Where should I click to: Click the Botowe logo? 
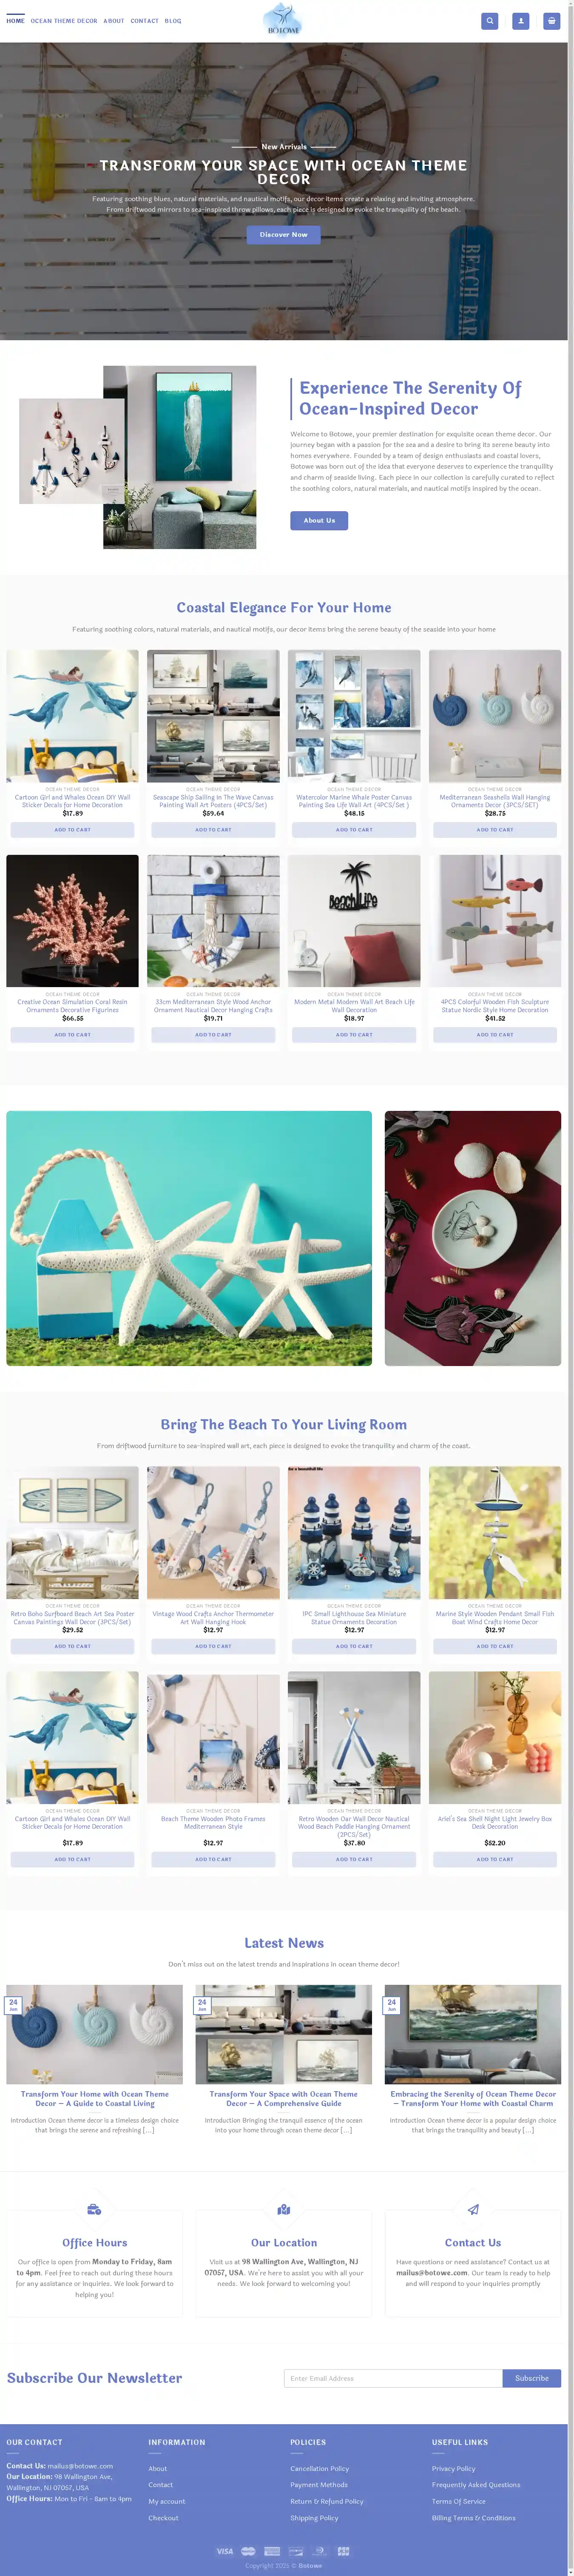point(283,20)
